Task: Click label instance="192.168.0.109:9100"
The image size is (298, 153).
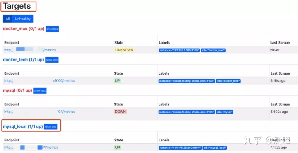Action: [179, 50]
